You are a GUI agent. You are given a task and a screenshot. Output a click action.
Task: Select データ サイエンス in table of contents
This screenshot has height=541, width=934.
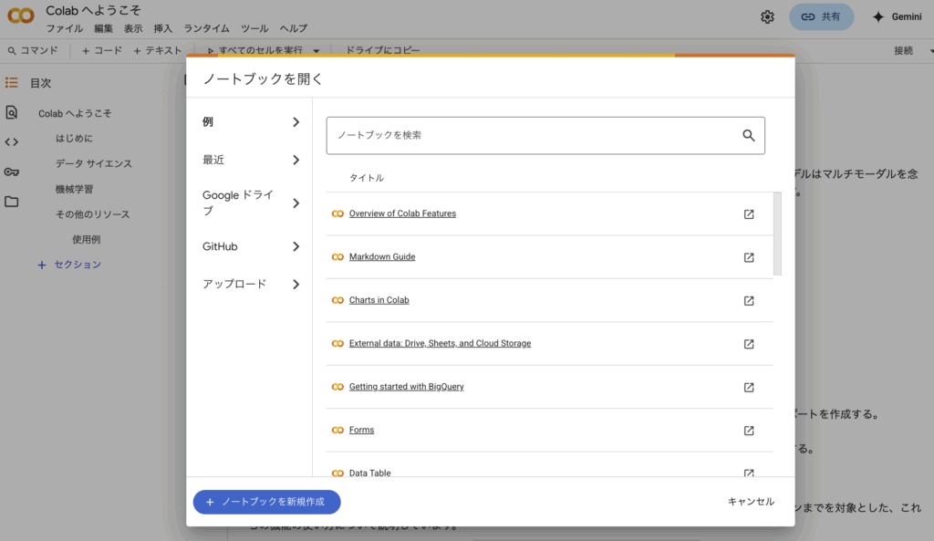[x=94, y=163]
